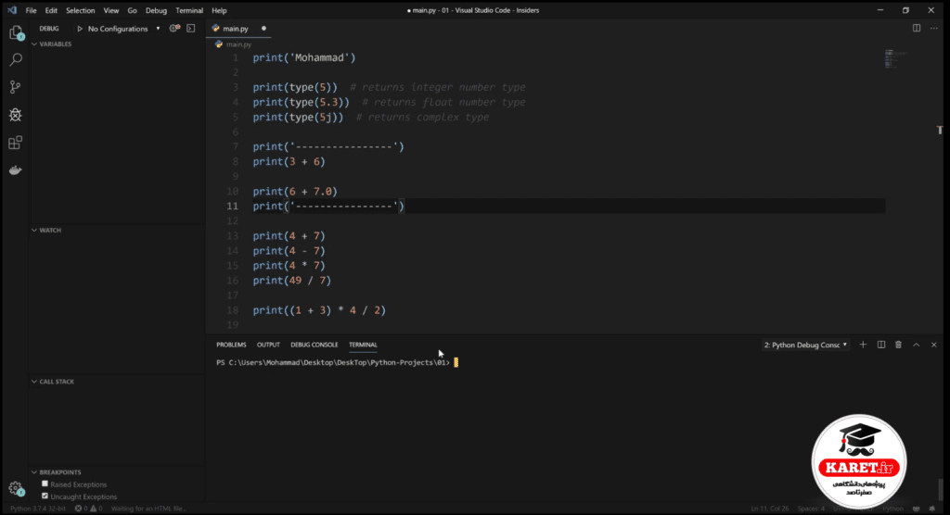Click Python language mode in status bar
Viewport: 950px width, 515px height.
[892, 509]
